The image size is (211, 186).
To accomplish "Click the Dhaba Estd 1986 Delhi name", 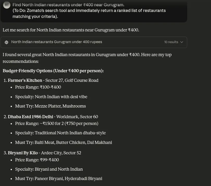I will click(x=30, y=117).
